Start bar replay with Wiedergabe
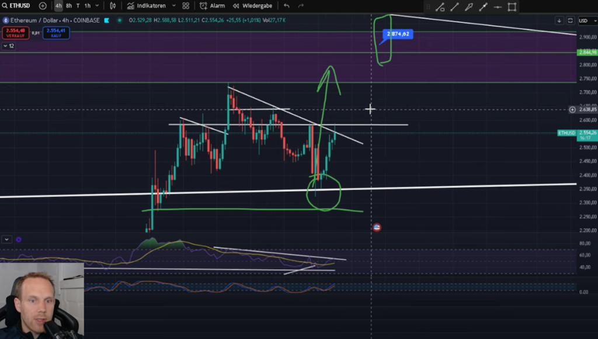The image size is (598, 339). coord(252,6)
